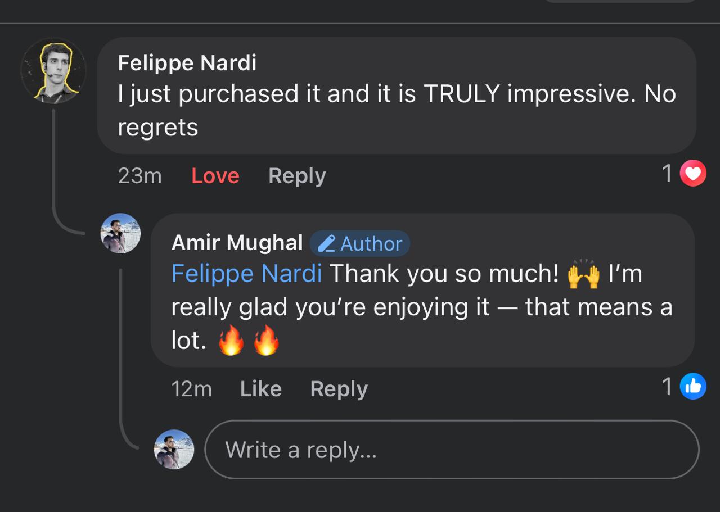Click the avatar next to reply box
The image size is (720, 512).
tap(174, 449)
